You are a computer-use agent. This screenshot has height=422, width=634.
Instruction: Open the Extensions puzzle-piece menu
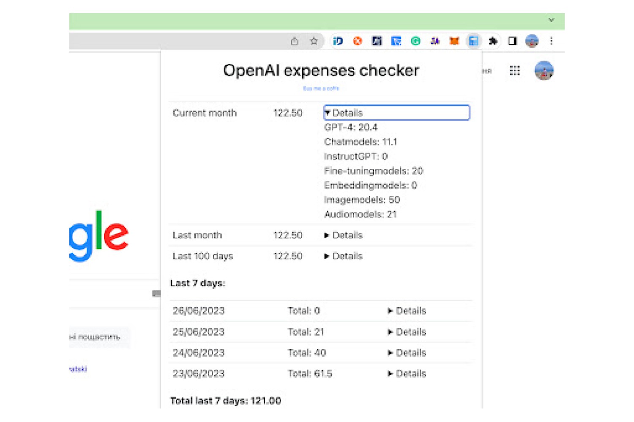493,41
